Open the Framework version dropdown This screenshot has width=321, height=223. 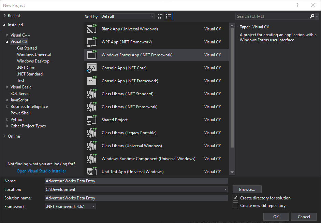[70, 207]
